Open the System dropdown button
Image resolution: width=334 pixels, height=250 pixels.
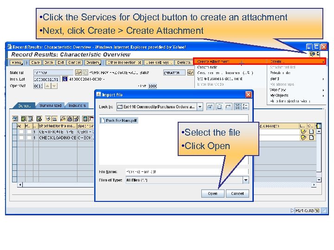click(93, 62)
